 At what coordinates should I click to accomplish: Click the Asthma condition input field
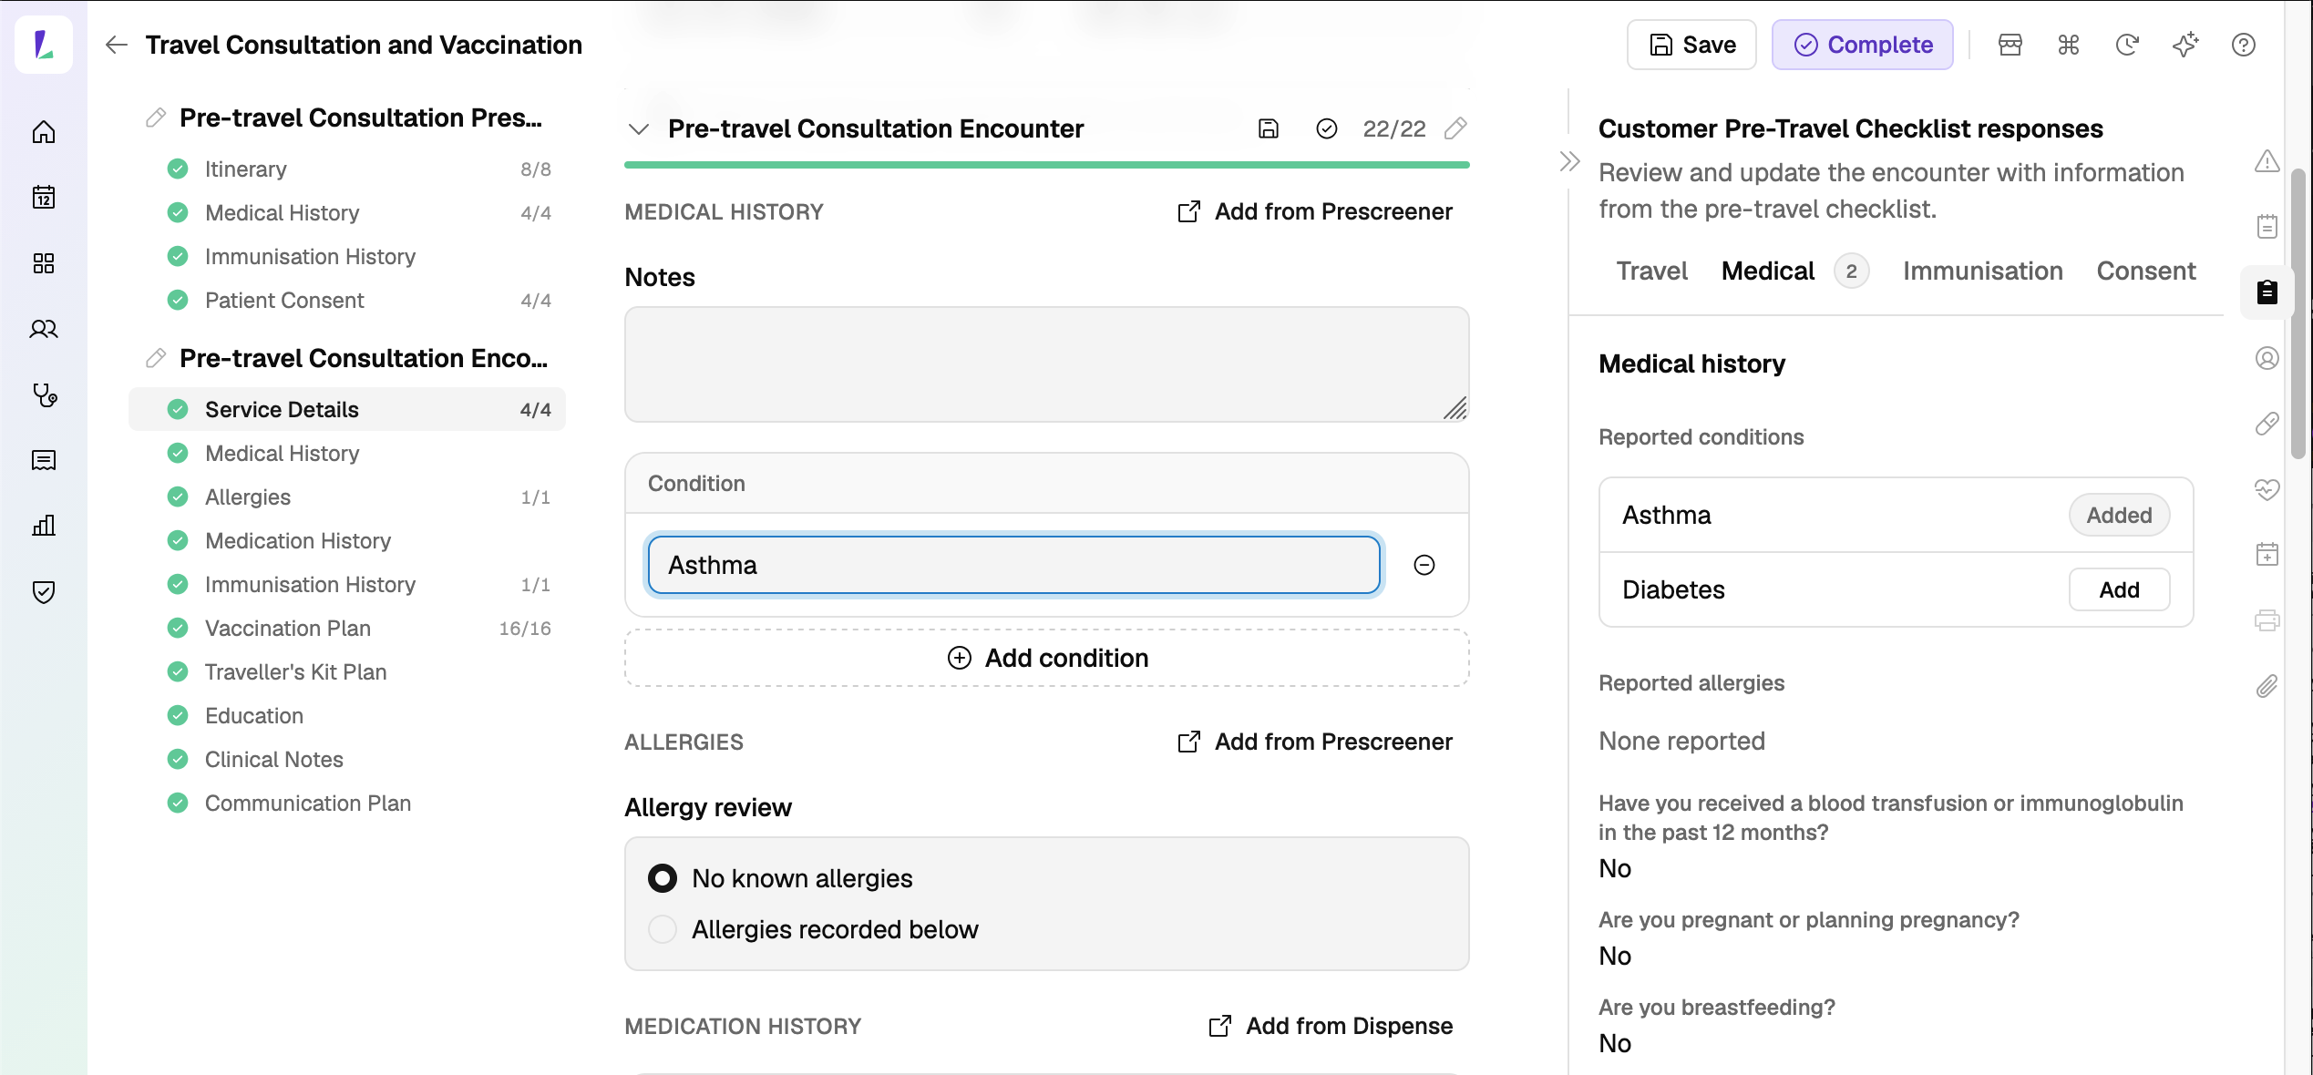(x=1014, y=565)
